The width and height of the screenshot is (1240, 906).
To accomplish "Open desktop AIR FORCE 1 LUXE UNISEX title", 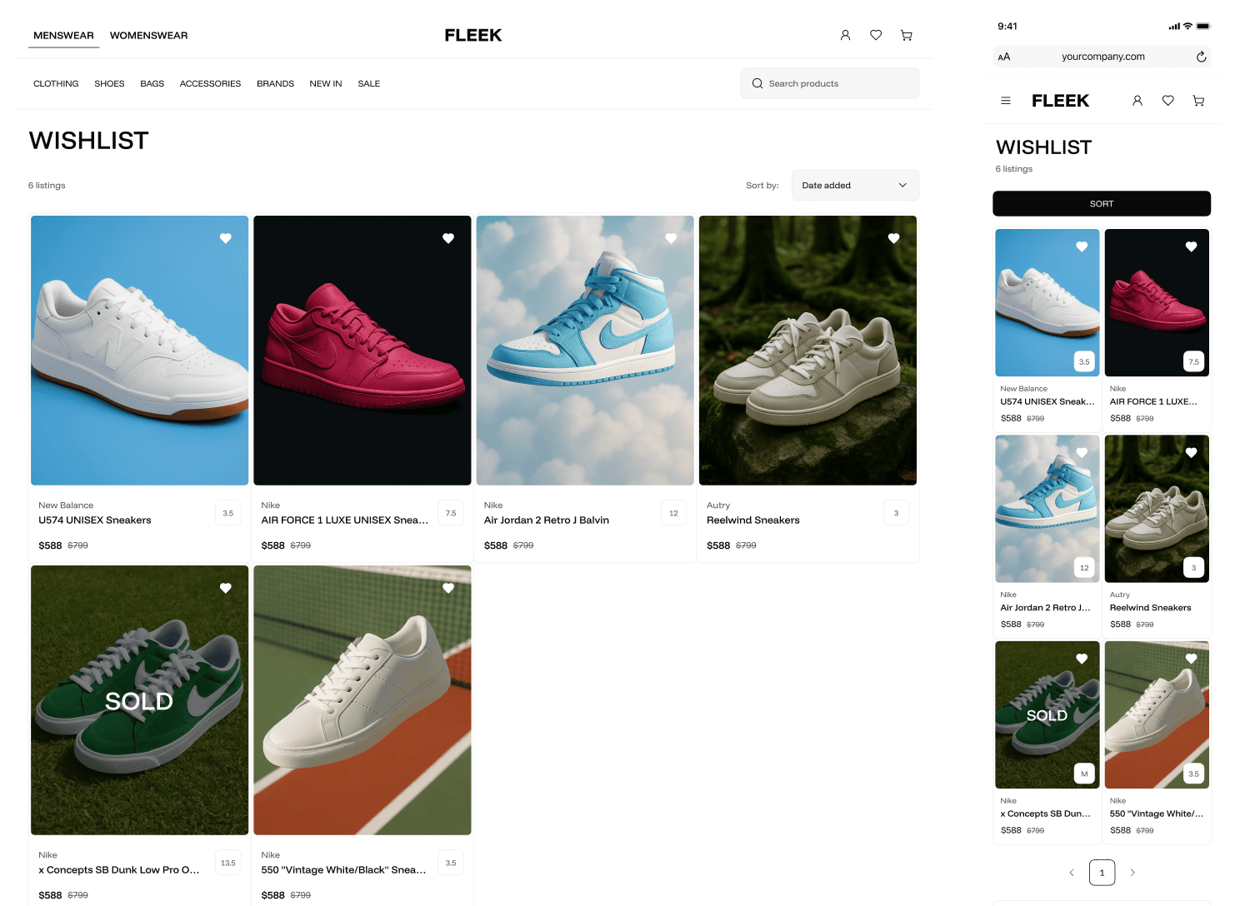I will pos(345,520).
